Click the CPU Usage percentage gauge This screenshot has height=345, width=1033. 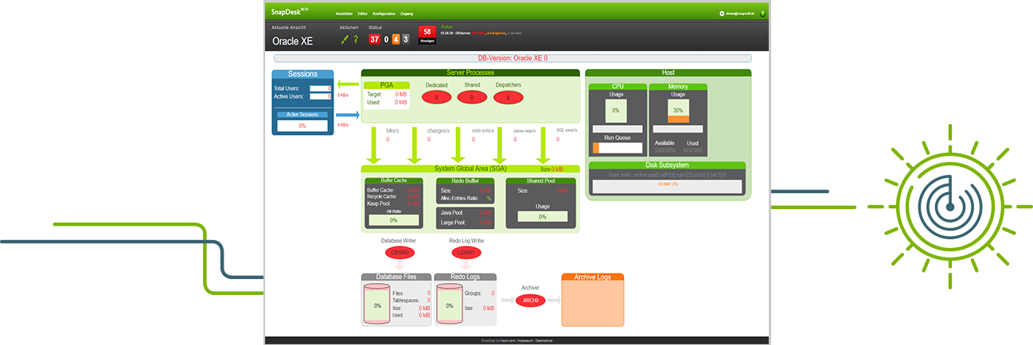616,110
